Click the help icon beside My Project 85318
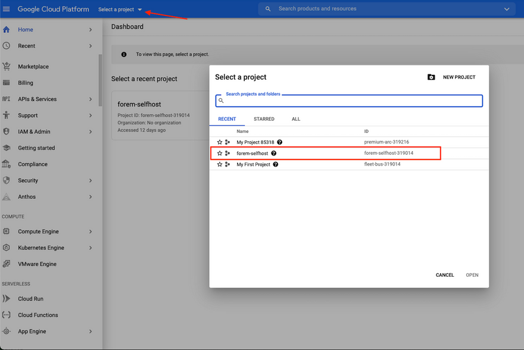 [x=280, y=142]
